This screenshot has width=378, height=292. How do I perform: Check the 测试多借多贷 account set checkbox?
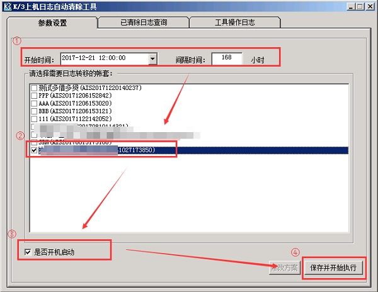pos(34,87)
